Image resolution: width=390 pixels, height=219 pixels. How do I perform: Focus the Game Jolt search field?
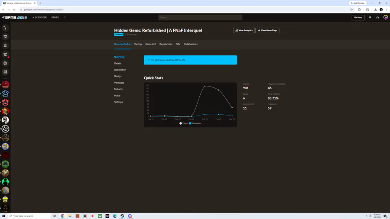200,17
